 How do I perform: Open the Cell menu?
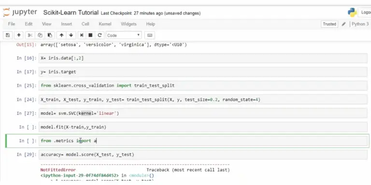coord(86,24)
